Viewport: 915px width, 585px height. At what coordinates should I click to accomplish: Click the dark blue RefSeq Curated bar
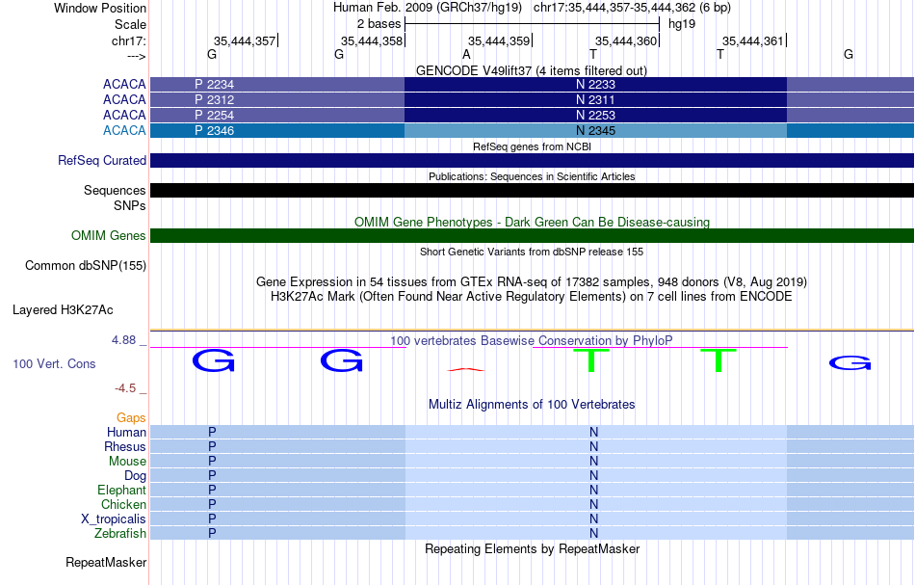pos(533,161)
